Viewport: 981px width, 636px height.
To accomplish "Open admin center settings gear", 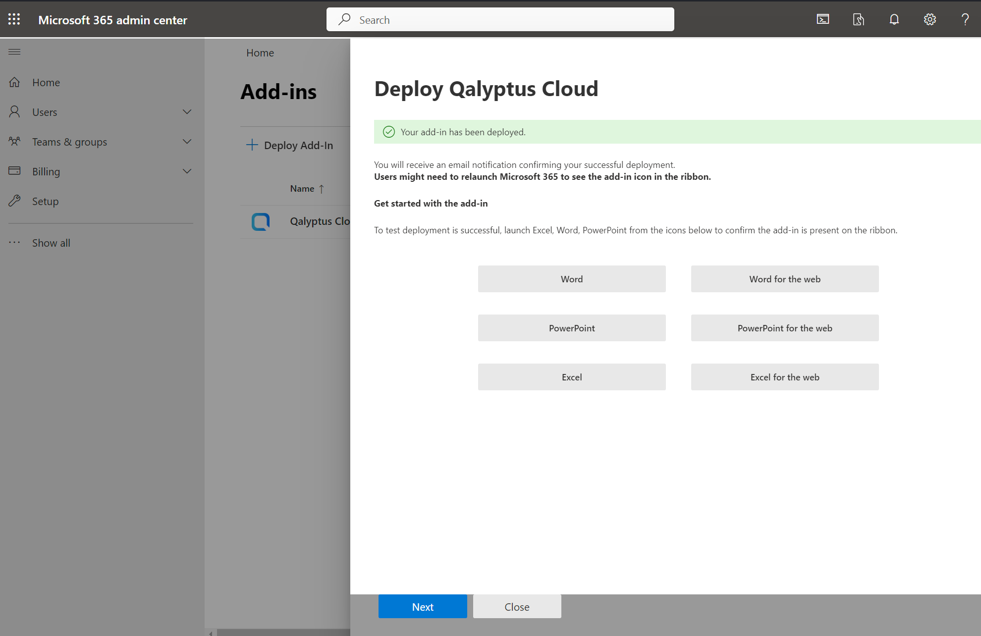I will 929,19.
